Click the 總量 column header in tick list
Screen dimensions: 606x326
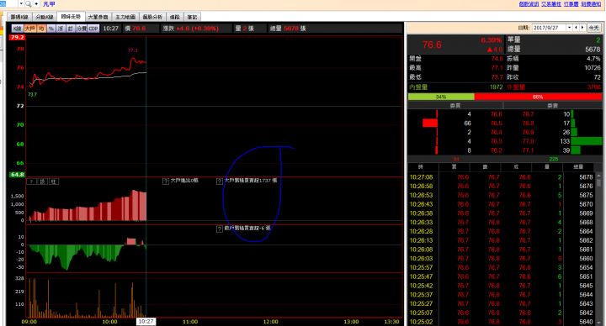pos(578,167)
